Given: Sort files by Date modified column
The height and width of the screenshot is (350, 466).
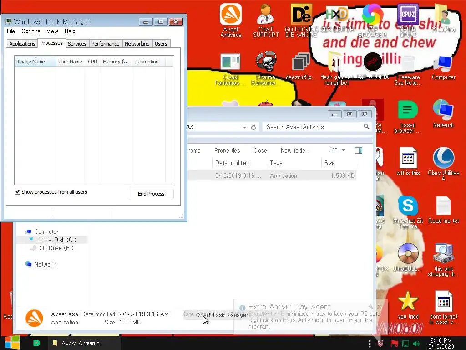Looking at the screenshot, I should pos(239,163).
